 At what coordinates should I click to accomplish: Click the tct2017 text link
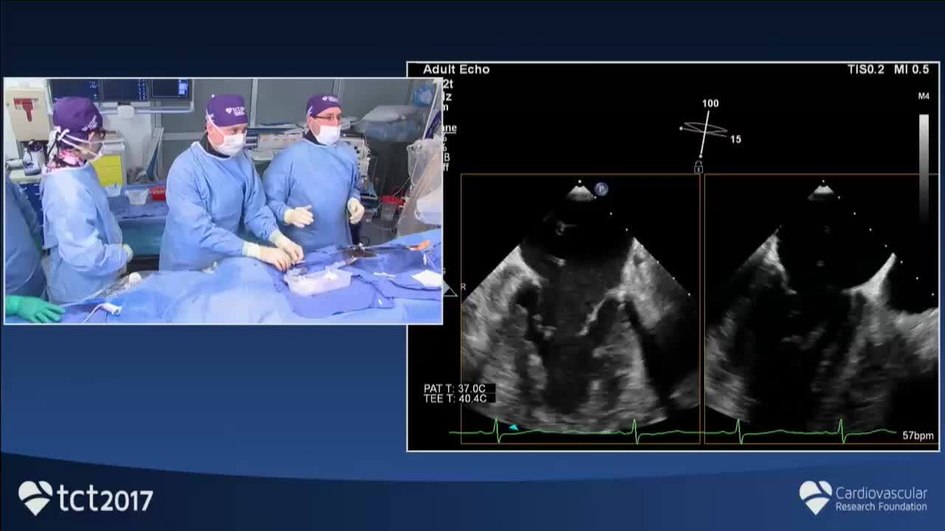point(105,500)
